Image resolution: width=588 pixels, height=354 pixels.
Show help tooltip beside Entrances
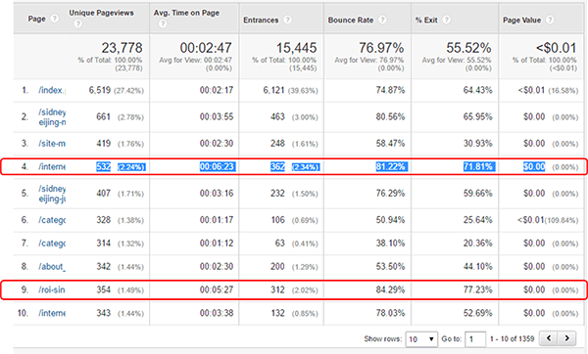point(287,20)
